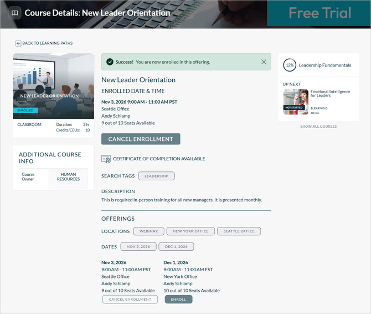
Task: Open Emotional Intelligence for Leaders course title
Action: [x=330, y=93]
